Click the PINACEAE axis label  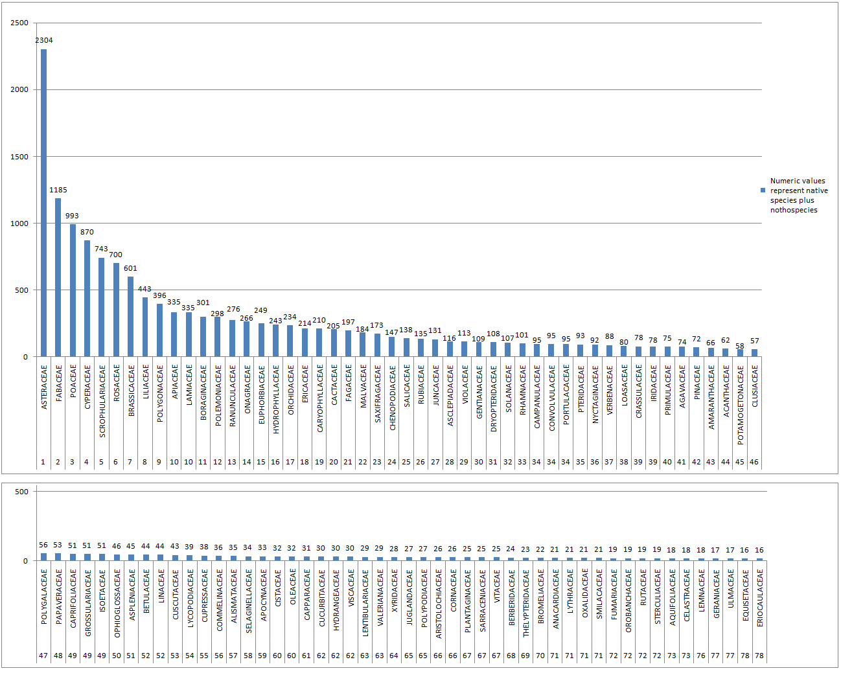pyautogui.click(x=697, y=383)
